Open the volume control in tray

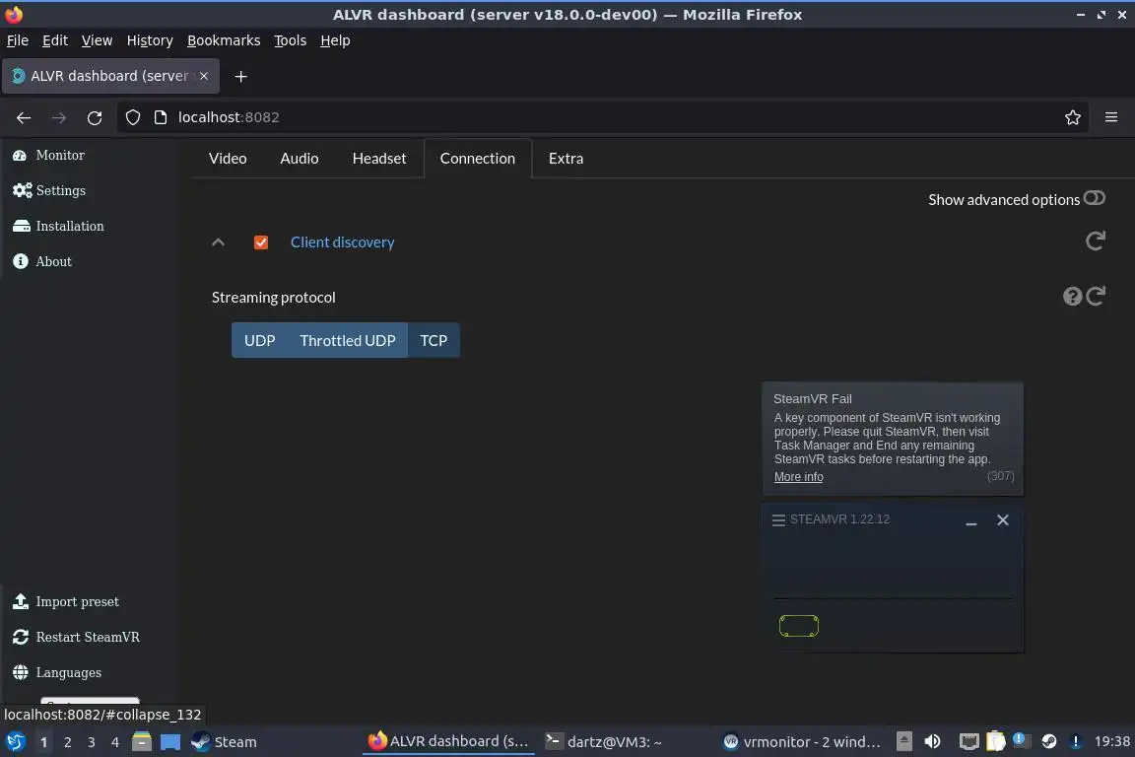tap(932, 741)
